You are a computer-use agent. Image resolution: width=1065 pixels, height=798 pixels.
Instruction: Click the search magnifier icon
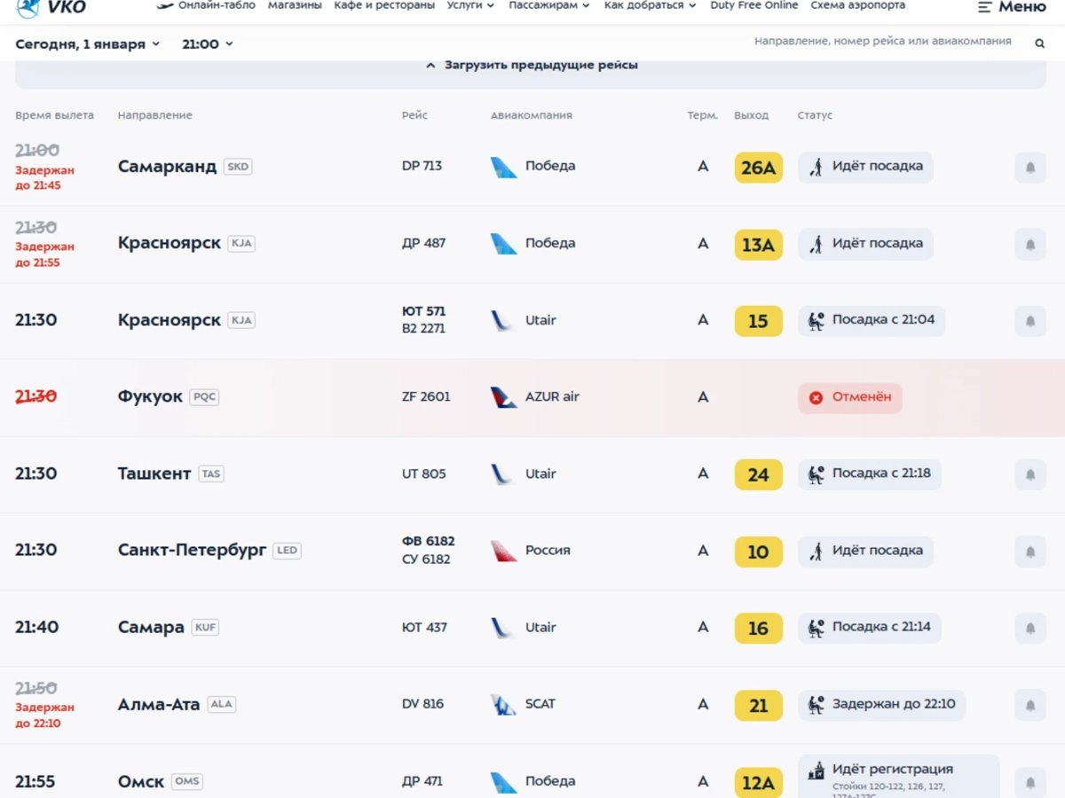coord(1039,42)
